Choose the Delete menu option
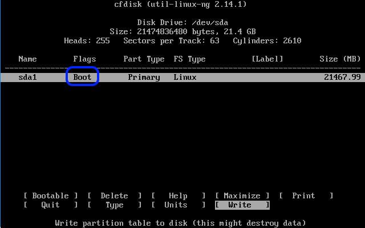365x228 pixels. (115, 196)
